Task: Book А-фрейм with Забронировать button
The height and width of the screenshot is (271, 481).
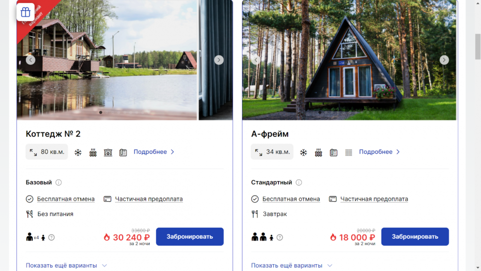Action: tap(415, 237)
